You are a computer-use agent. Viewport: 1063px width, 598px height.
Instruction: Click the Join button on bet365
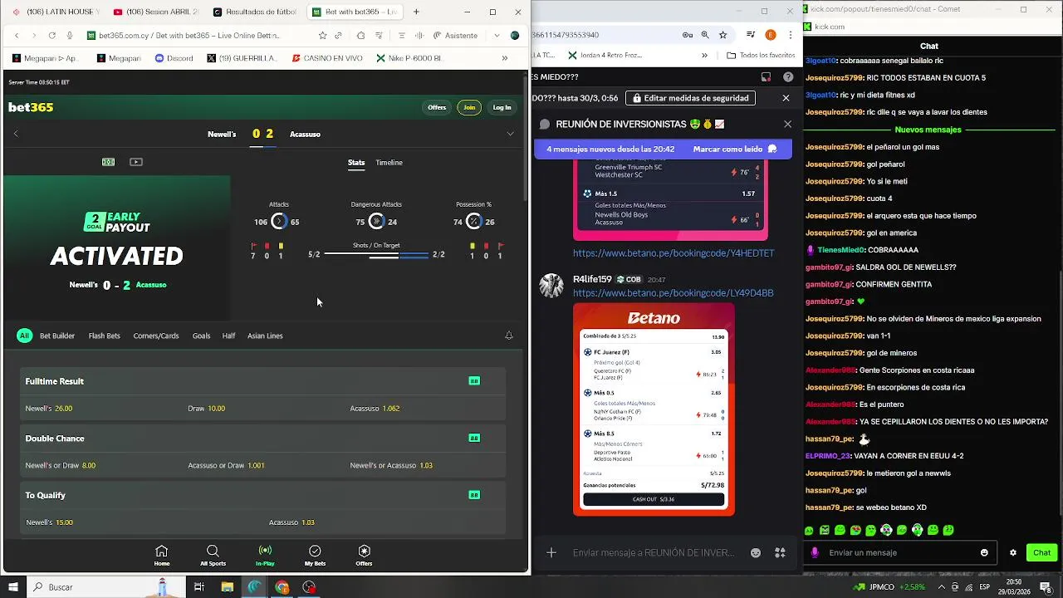(469, 107)
